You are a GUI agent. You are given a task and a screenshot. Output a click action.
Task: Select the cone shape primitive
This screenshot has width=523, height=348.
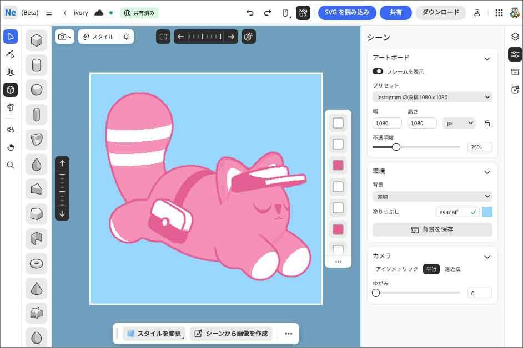37,288
